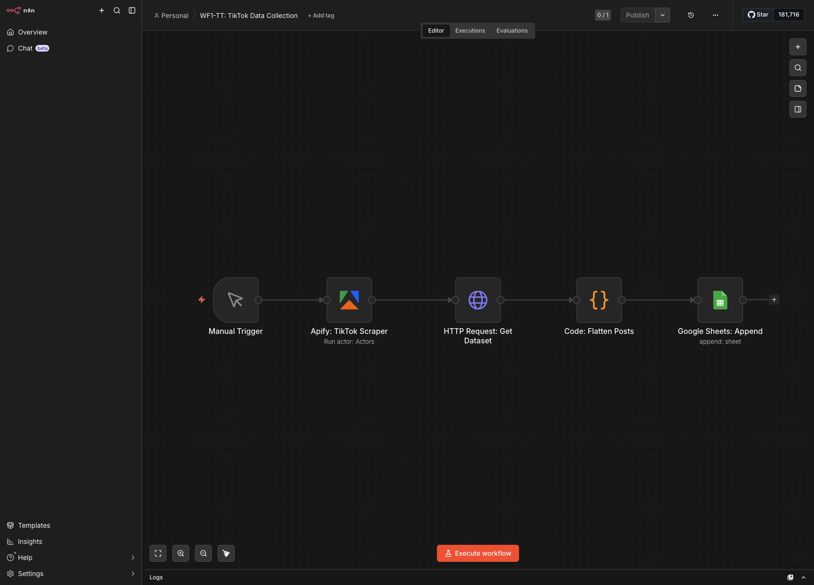Select the Google Sheets Append node
The height and width of the screenshot is (585, 814).
pos(720,300)
